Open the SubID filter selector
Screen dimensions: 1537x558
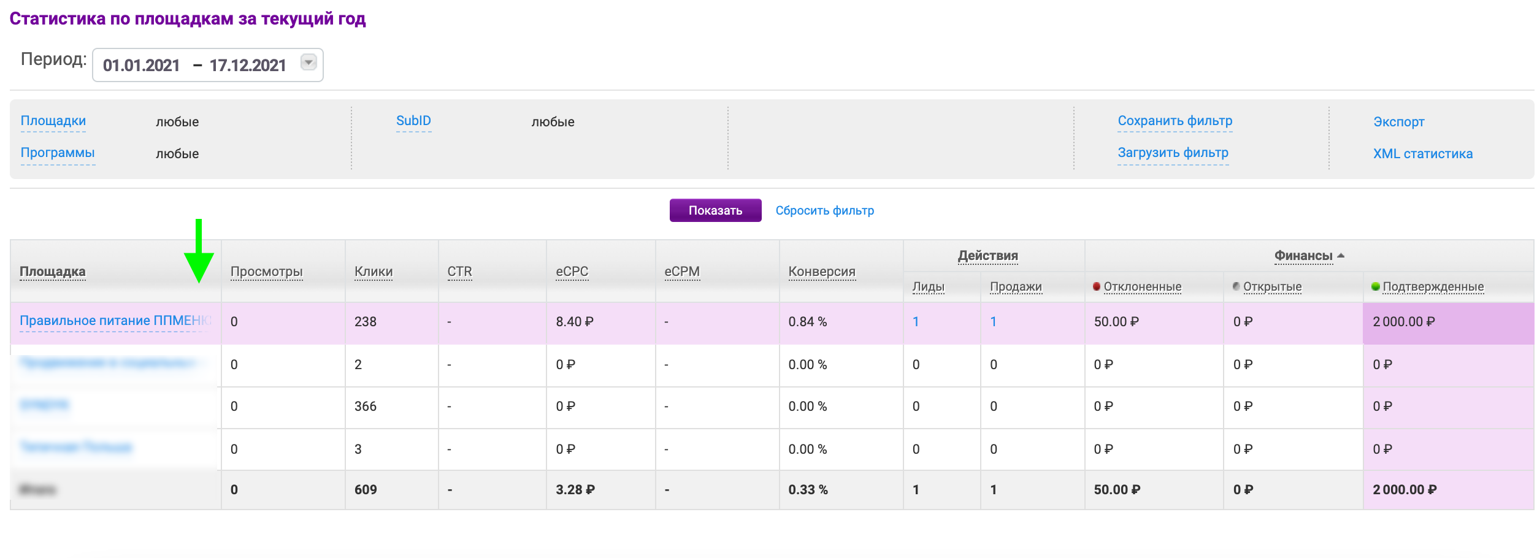tap(413, 121)
